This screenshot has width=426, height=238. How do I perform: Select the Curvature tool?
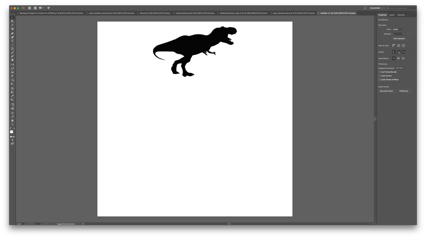12,37
